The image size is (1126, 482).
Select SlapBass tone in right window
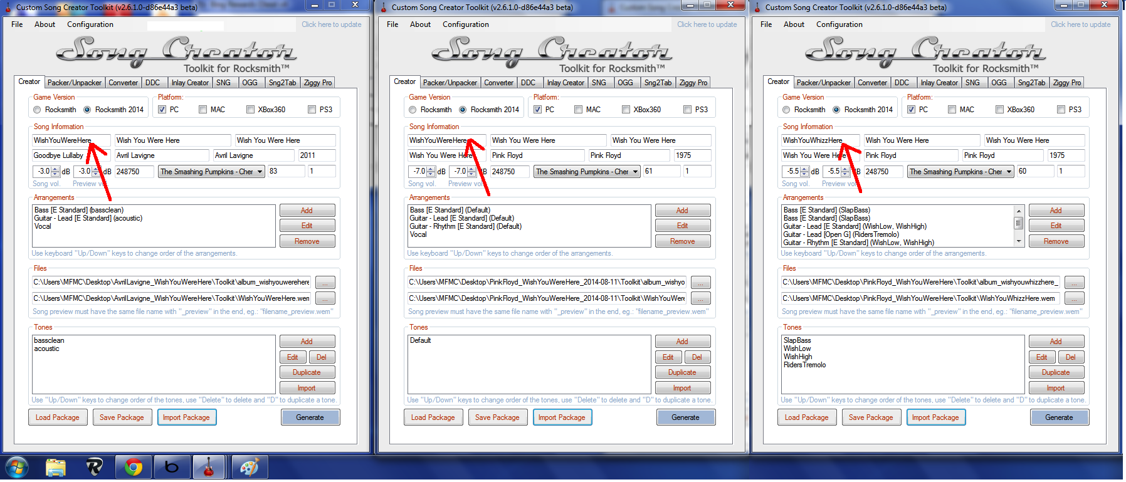[x=797, y=340]
